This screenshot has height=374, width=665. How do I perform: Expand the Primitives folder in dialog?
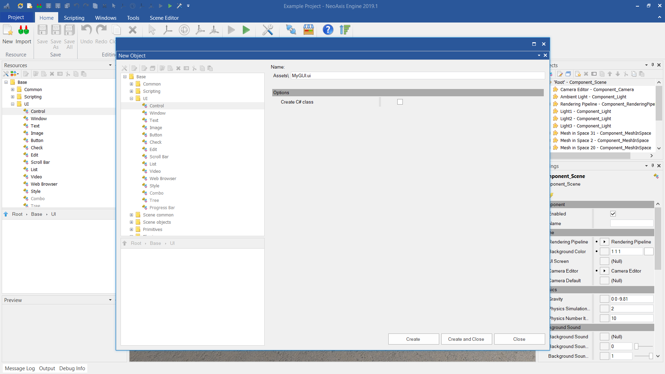tap(131, 229)
